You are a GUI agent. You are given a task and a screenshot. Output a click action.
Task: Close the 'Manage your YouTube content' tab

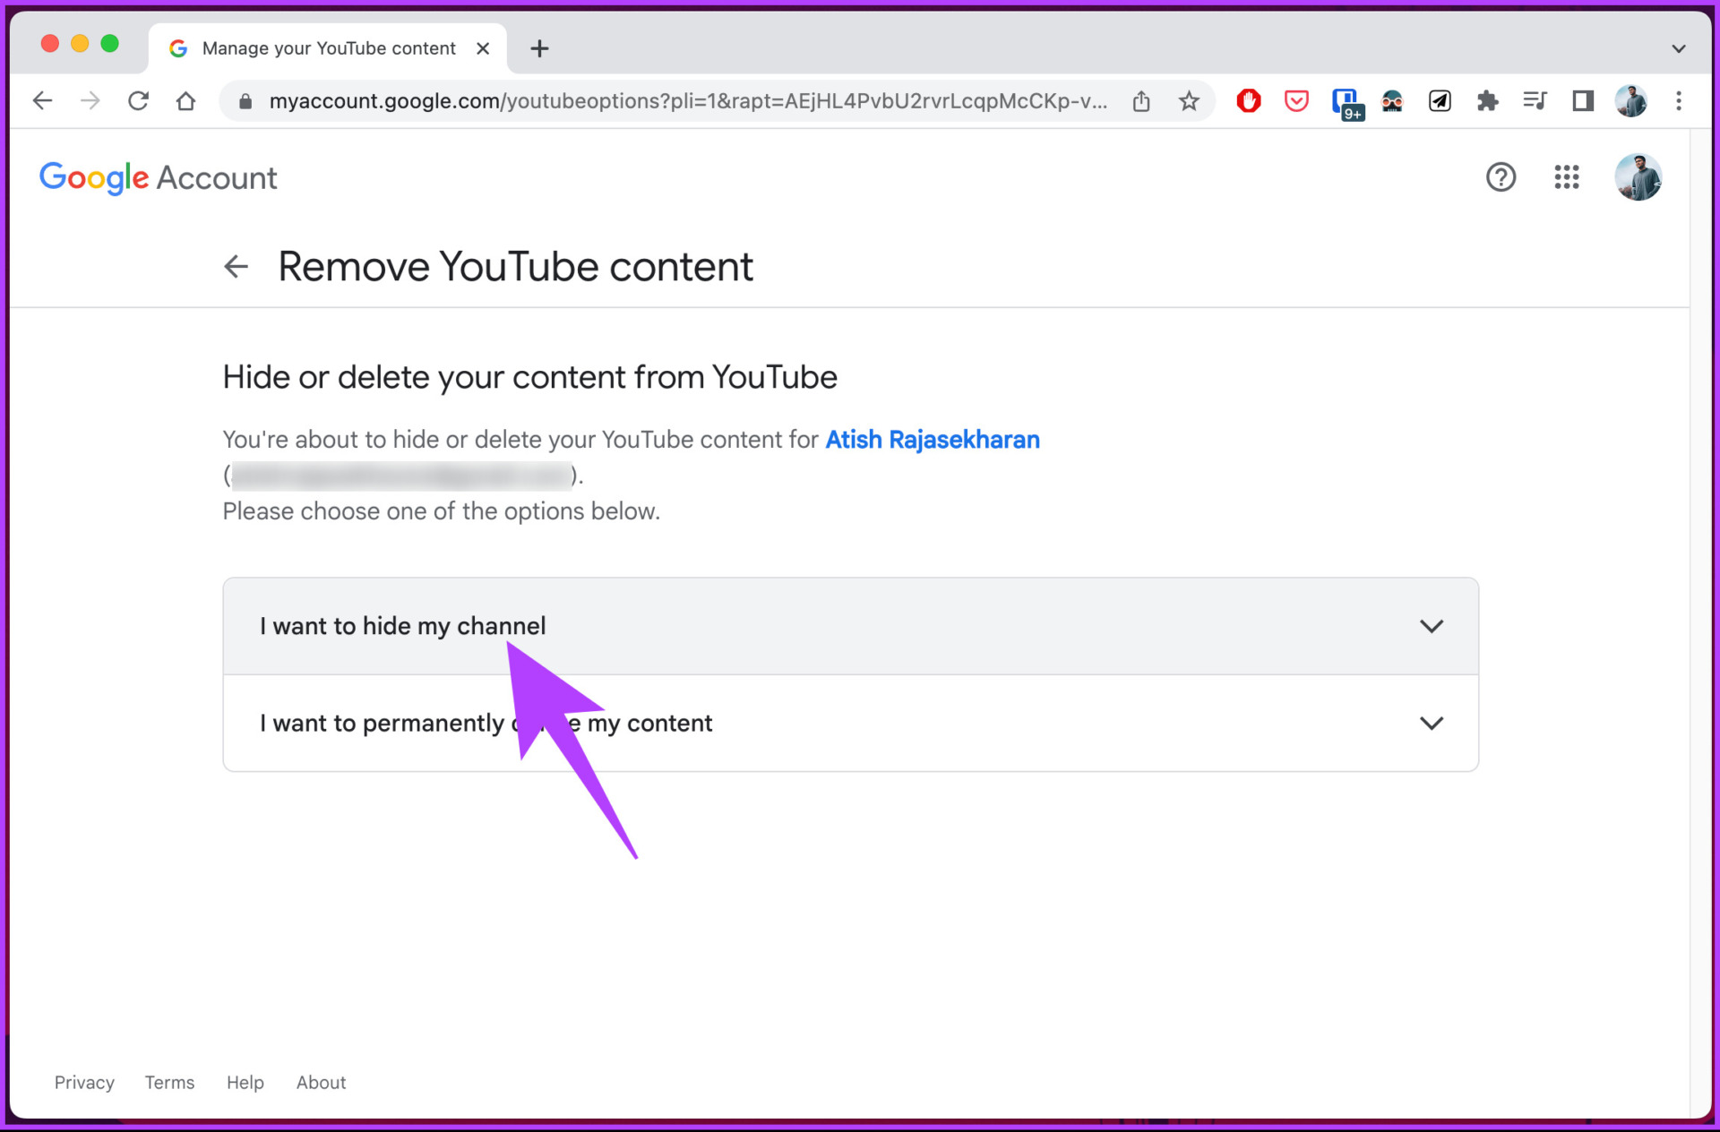click(x=483, y=48)
